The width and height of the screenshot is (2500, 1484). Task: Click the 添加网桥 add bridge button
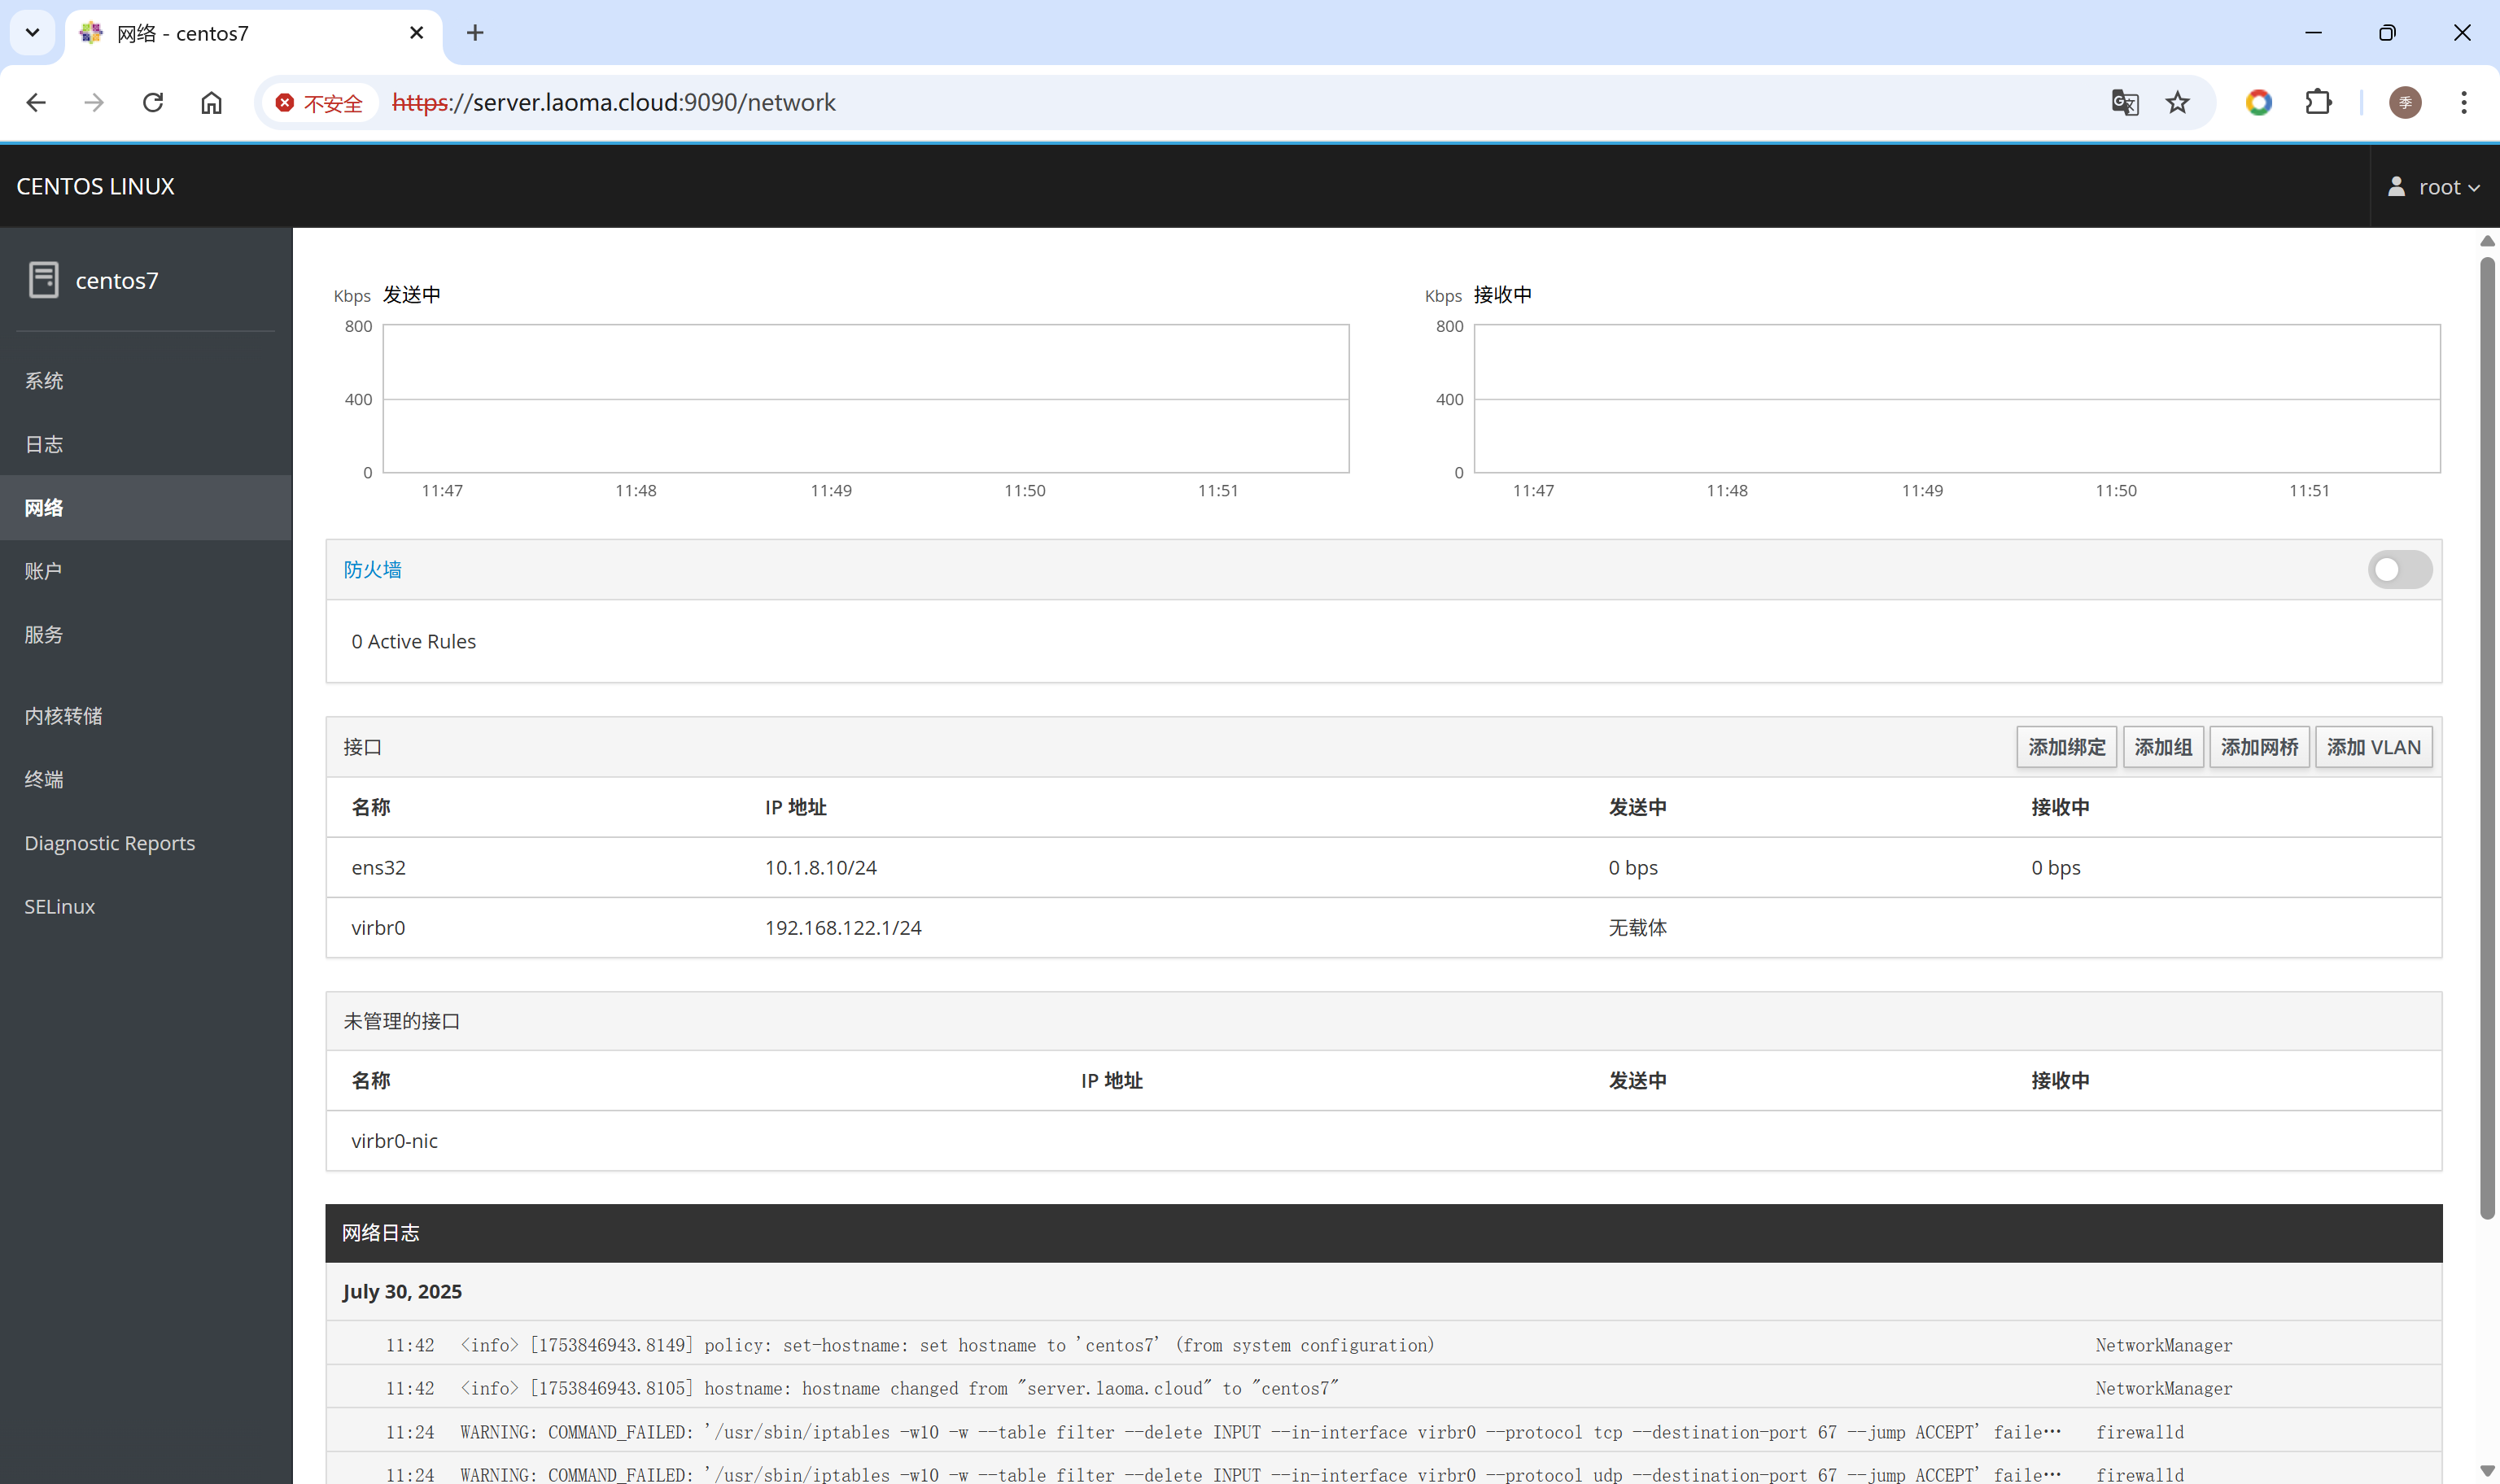(x=2258, y=747)
